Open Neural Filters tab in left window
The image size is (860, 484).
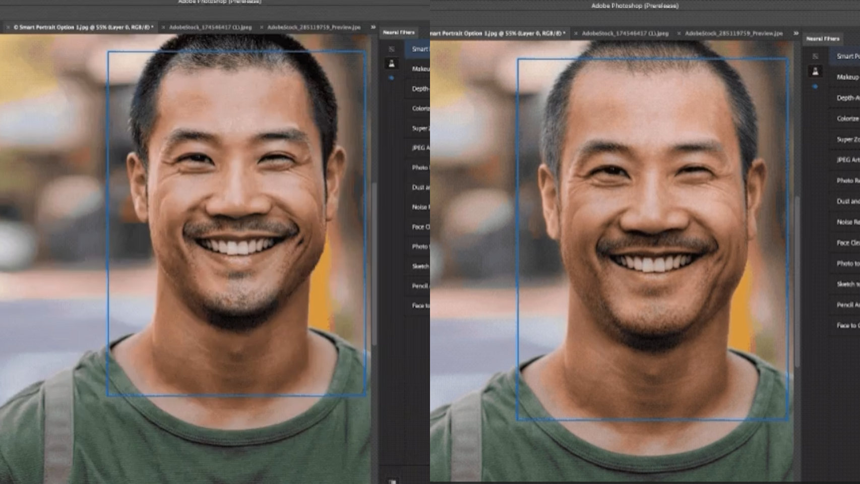point(399,32)
